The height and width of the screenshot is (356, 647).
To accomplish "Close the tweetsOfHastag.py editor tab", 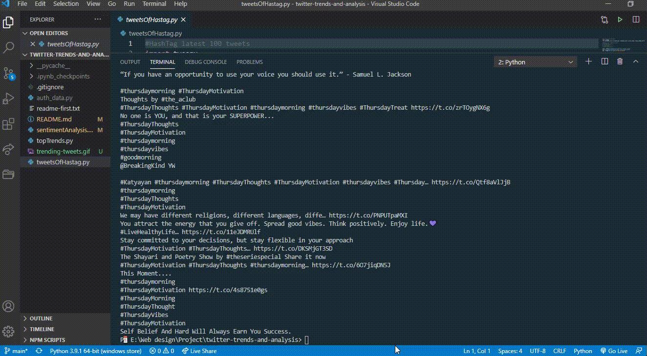I will [x=183, y=20].
